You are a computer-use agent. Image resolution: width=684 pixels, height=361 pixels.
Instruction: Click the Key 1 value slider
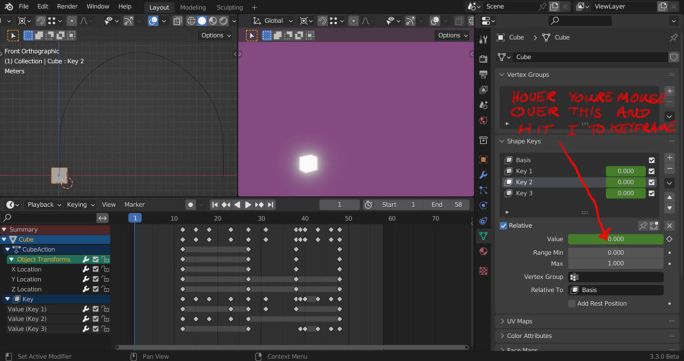626,171
